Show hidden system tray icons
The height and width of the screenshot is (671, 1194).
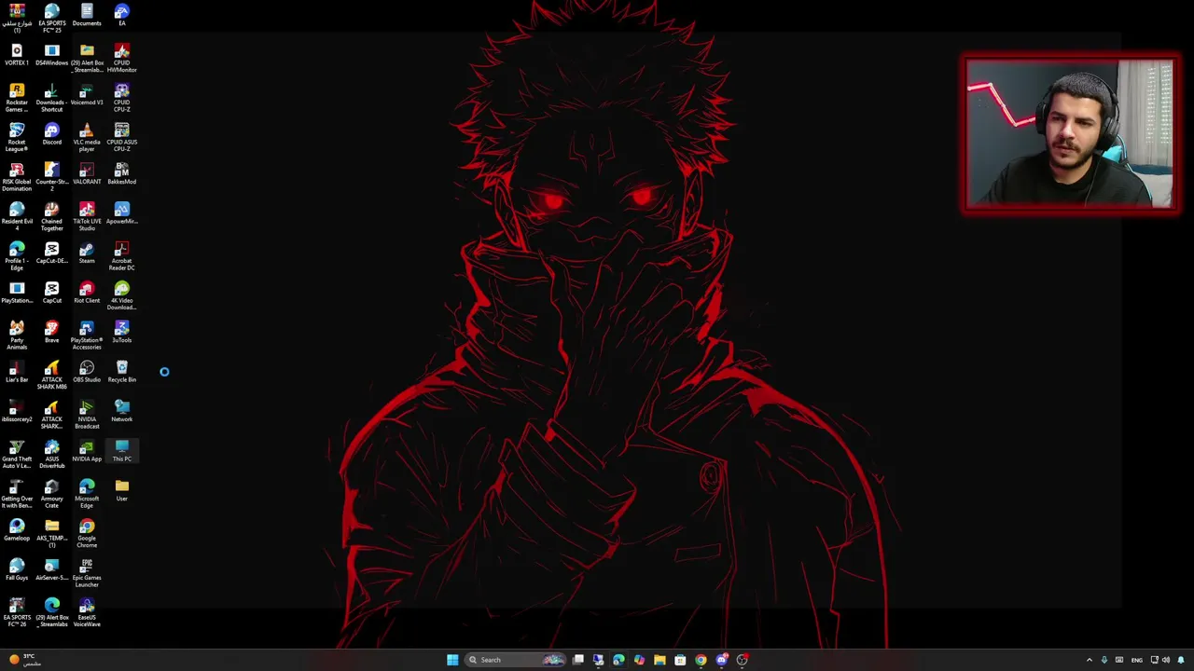(x=1090, y=660)
